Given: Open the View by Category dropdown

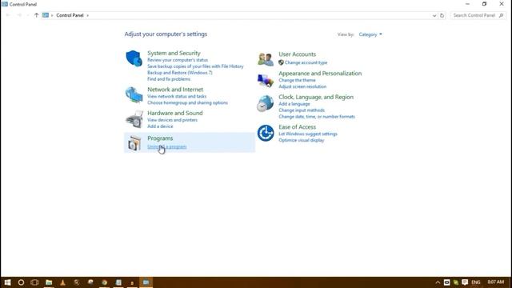Looking at the screenshot, I should click(x=370, y=34).
